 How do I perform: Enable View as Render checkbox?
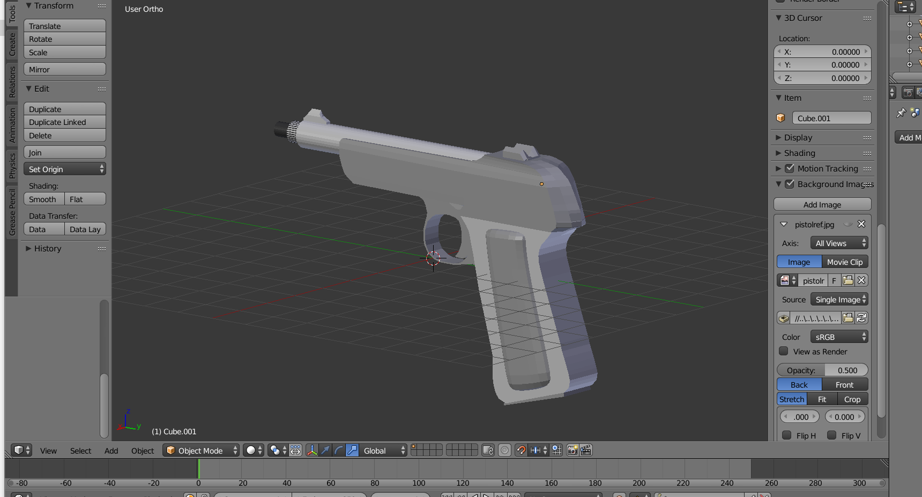(784, 351)
